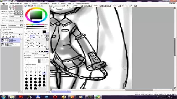Toggle the selection source checkbox
The height and width of the screenshot is (99, 177).
pos(1,32)
